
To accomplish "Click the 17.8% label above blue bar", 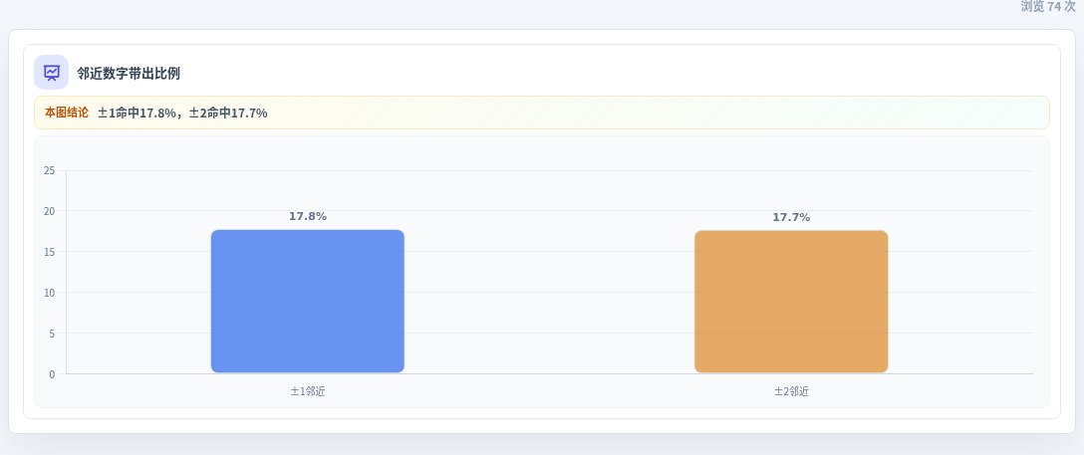I will pos(308,216).
